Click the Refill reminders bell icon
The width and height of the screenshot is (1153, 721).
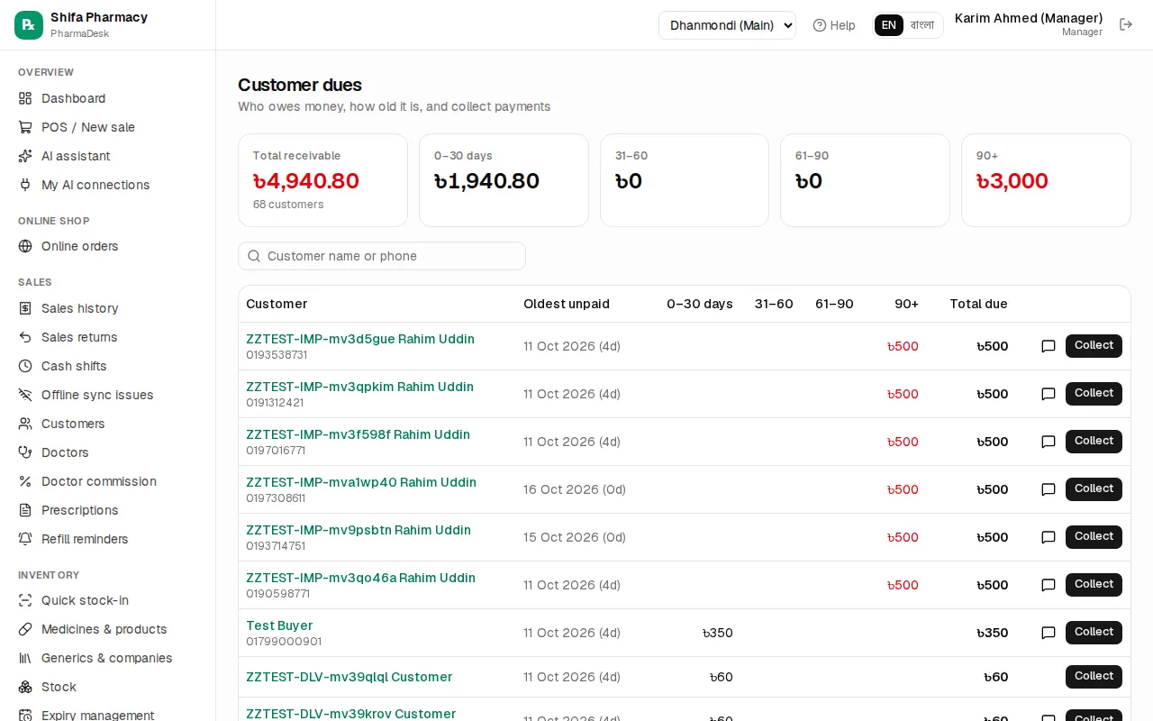click(25, 539)
